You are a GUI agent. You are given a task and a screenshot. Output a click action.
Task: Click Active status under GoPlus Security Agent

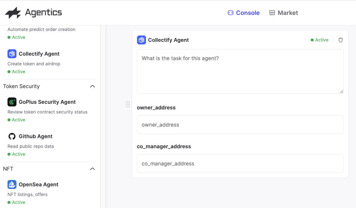pyautogui.click(x=16, y=119)
